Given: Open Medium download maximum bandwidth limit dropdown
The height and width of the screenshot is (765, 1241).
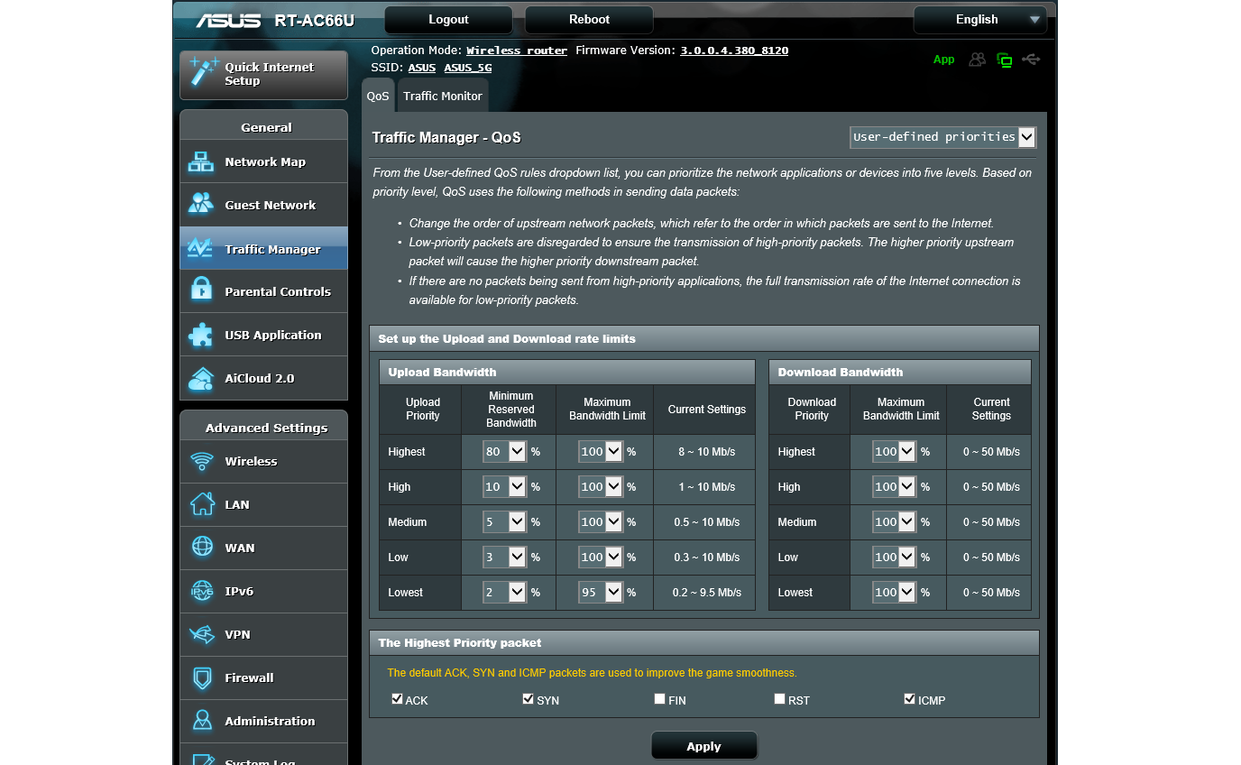Looking at the screenshot, I should click(895, 521).
